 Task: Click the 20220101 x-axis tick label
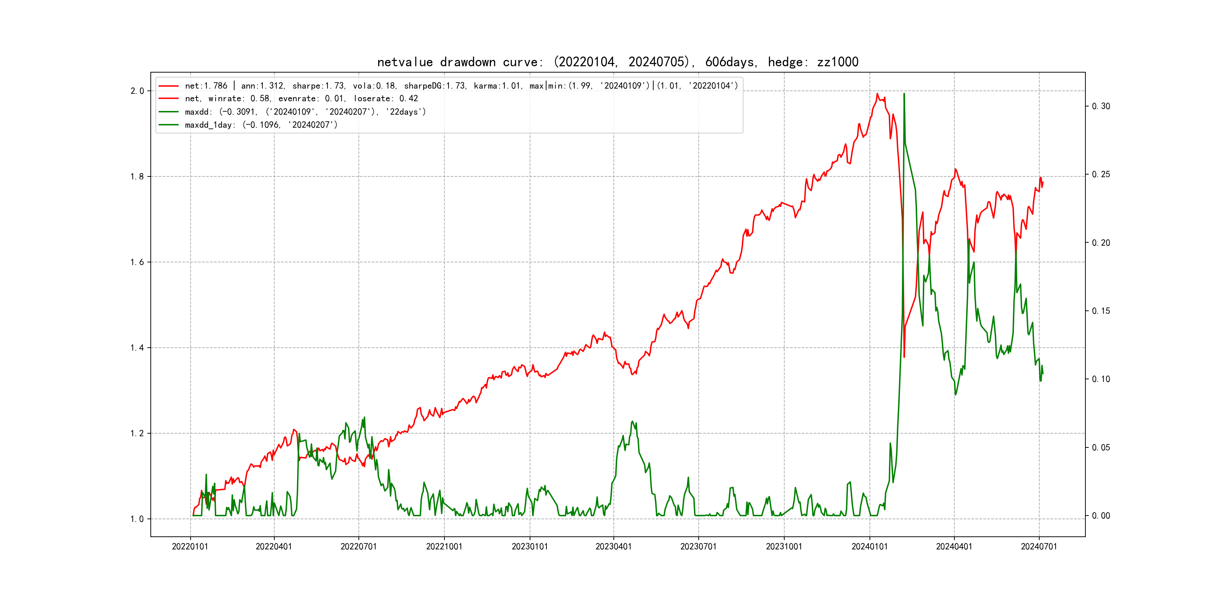coord(189,547)
